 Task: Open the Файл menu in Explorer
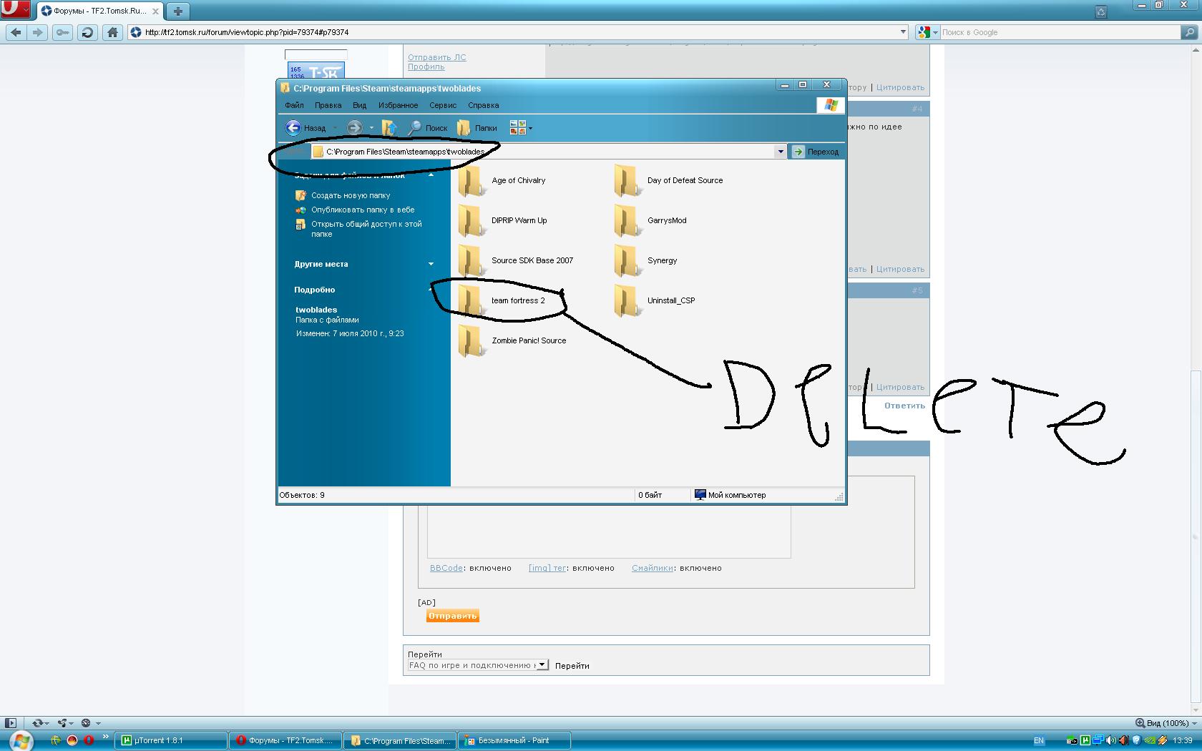pyautogui.click(x=294, y=105)
